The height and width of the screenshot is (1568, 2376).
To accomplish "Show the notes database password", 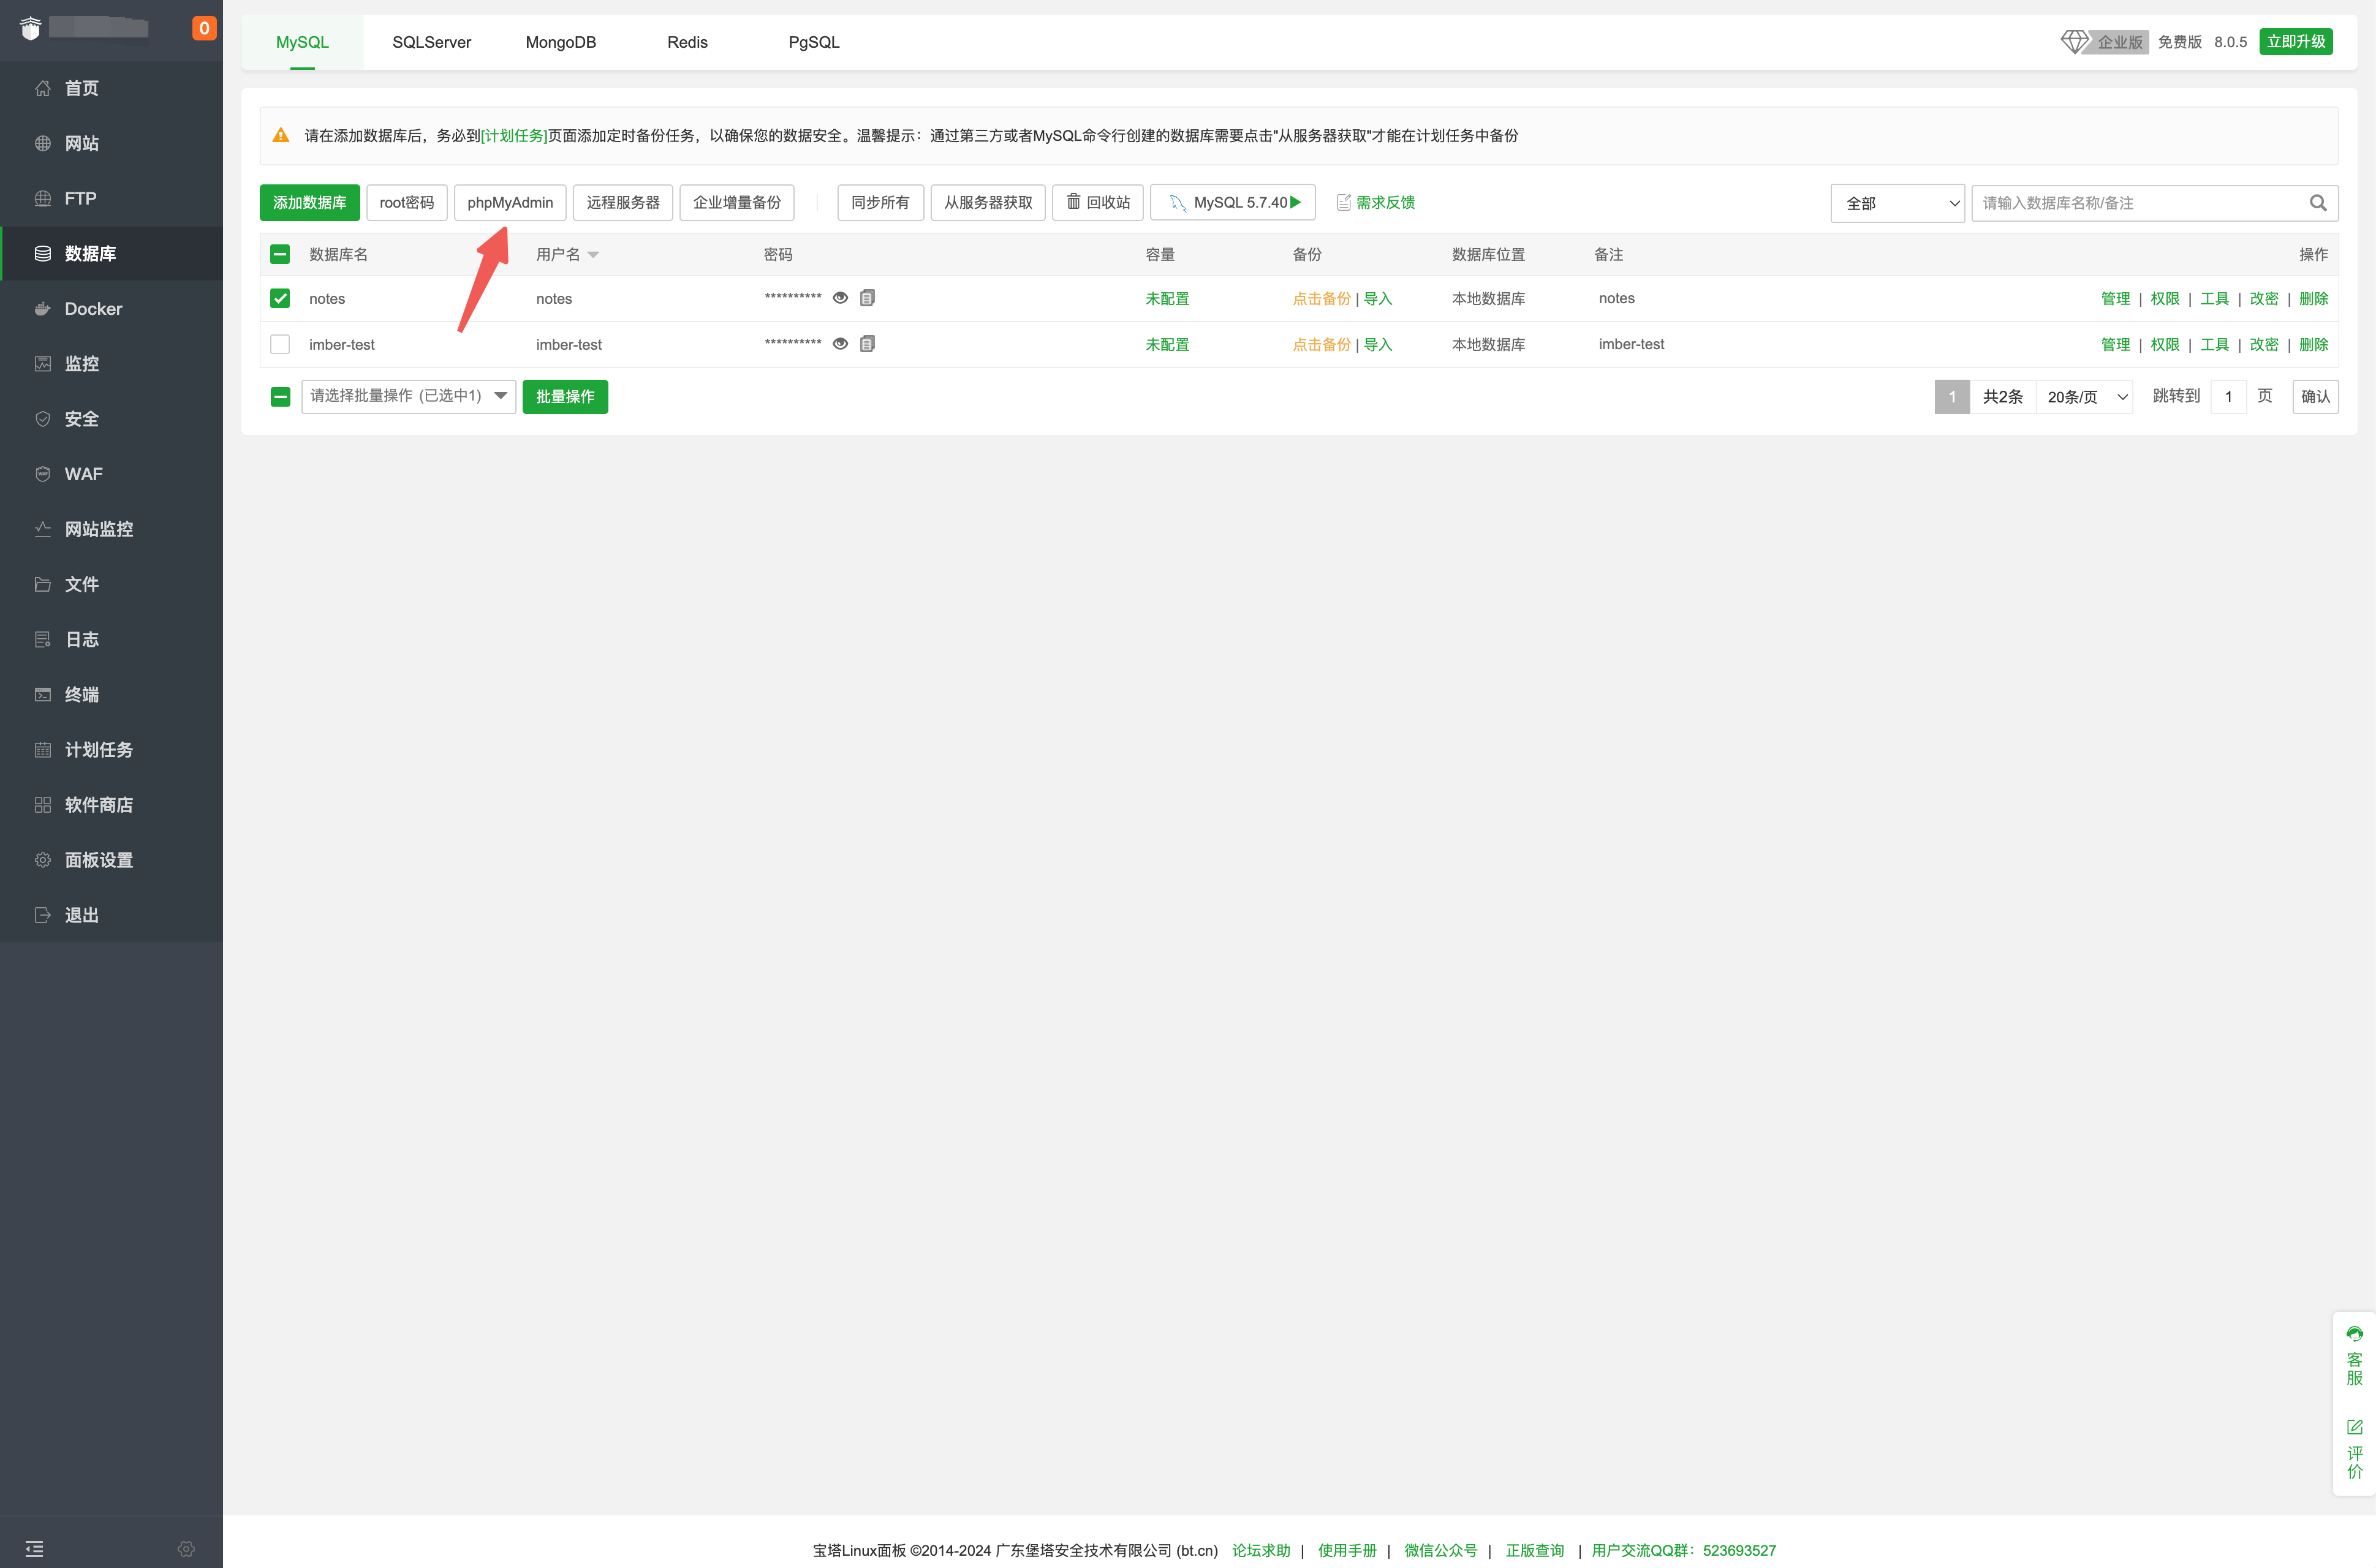I will click(x=840, y=298).
